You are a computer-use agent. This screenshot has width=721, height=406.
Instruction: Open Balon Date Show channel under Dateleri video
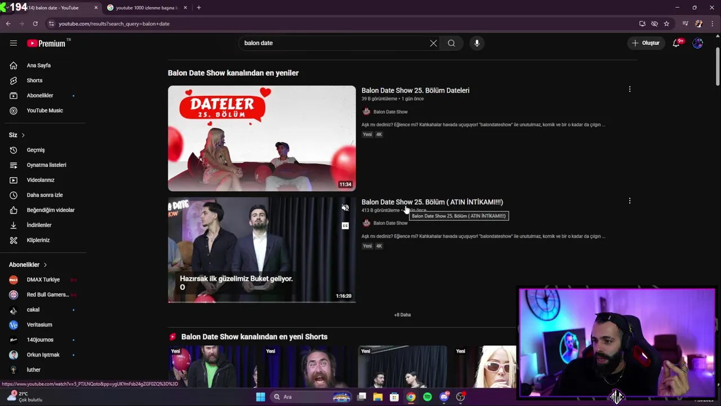pos(390,112)
